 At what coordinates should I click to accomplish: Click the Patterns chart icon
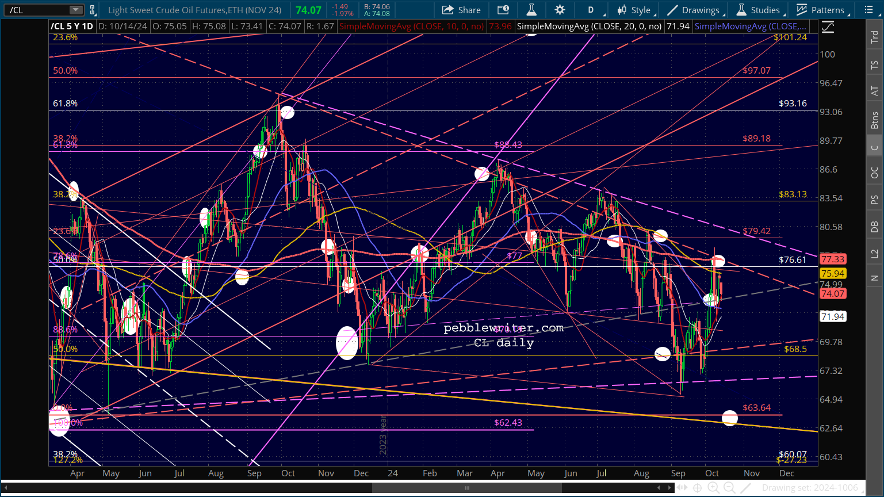coord(802,10)
